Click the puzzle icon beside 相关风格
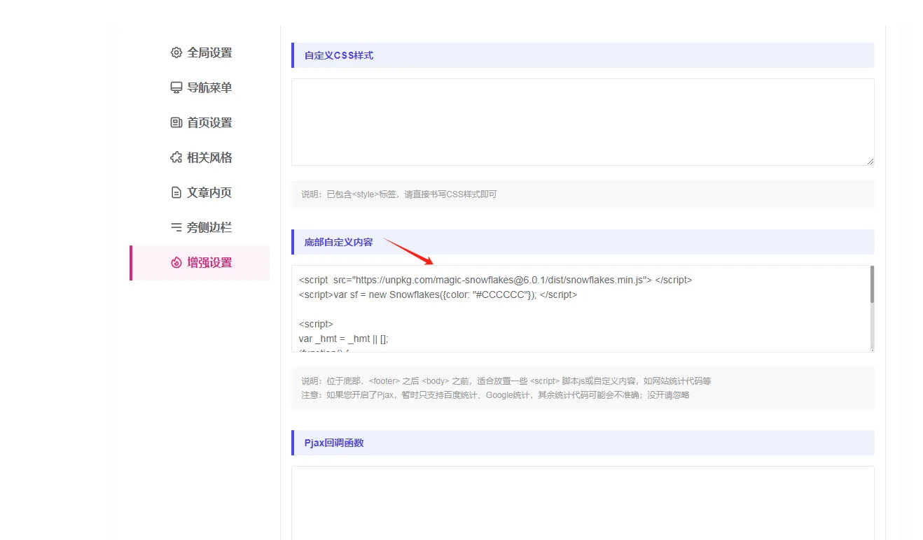Viewport: 923px width, 540px height. point(176,157)
